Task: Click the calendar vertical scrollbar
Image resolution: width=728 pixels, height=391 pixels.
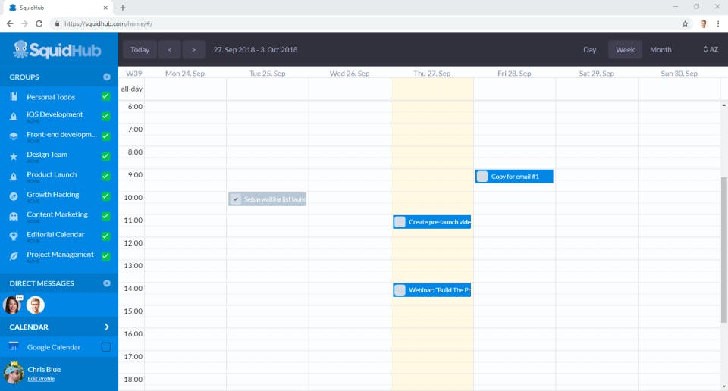Action: (723, 249)
